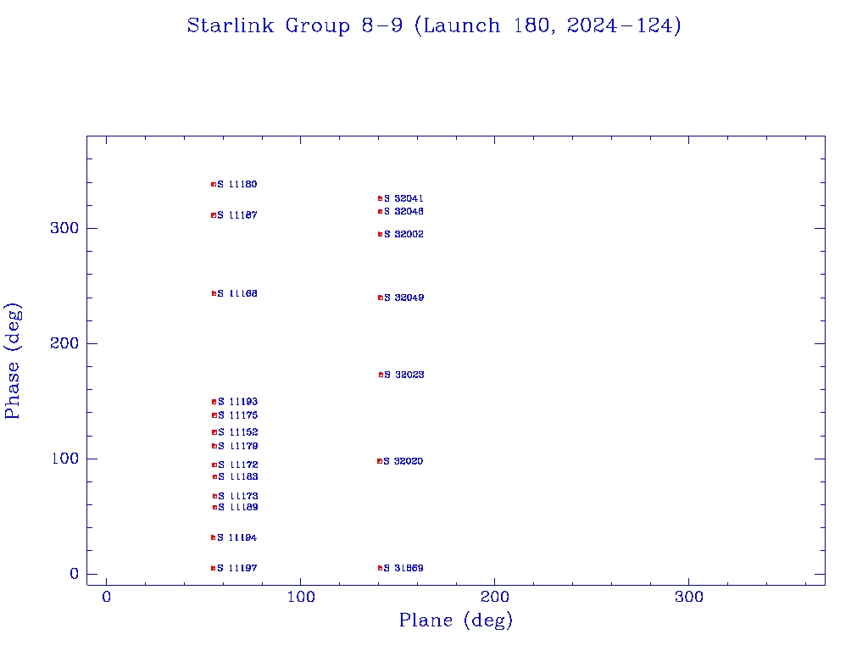The width and height of the screenshot is (868, 651).
Task: Select data label S 11194
Action: [x=237, y=537]
